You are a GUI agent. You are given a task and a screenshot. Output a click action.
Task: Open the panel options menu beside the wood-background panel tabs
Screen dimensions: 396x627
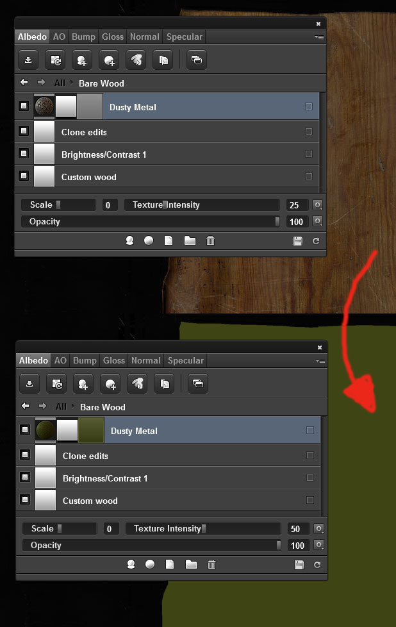pos(319,37)
